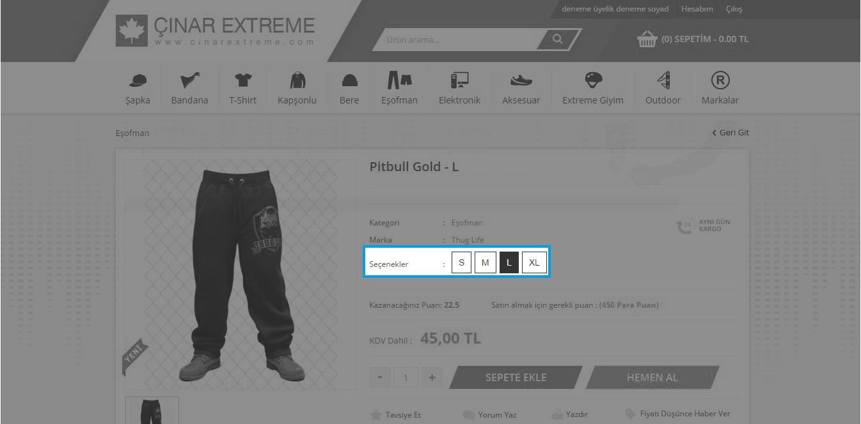
Task: Select the Eşofman pants category icon
Action: pos(399,80)
